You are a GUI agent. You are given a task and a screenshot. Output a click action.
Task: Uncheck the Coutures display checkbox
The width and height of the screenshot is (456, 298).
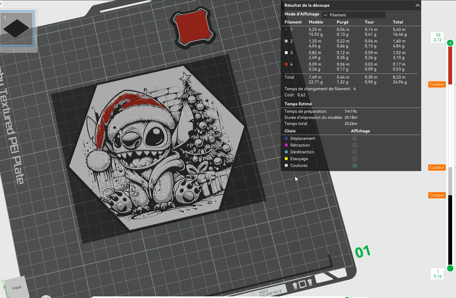click(x=354, y=165)
